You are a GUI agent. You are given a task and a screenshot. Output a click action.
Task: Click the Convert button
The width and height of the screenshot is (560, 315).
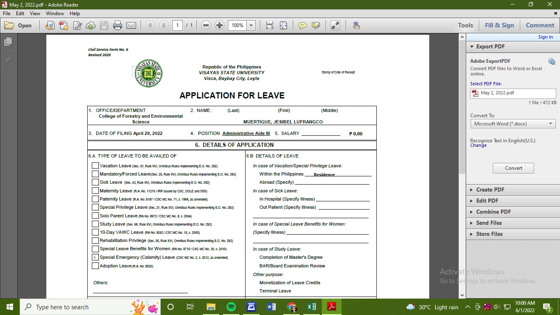point(513,168)
